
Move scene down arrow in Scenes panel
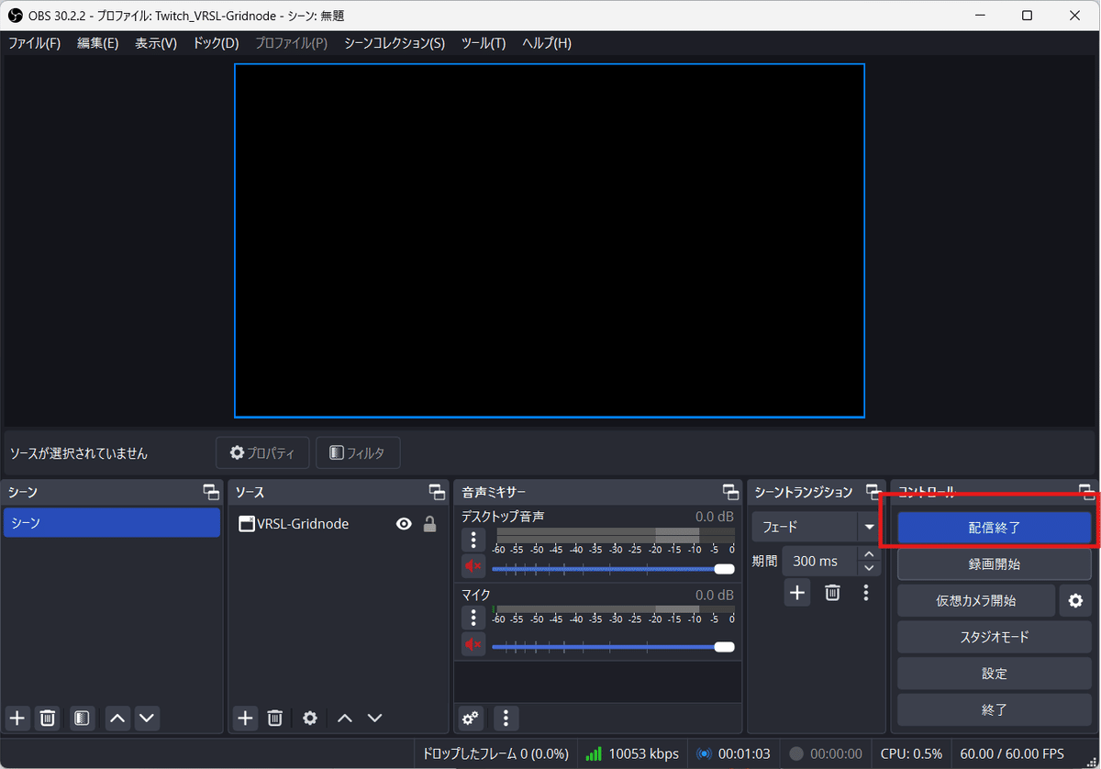pos(148,718)
